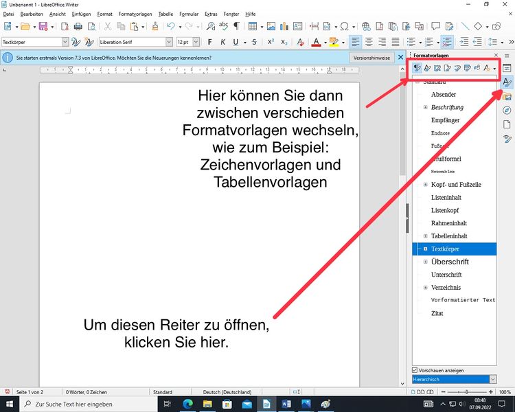Show table styles in Formatvorlagen panel
The height and width of the screenshot is (412, 515).
467,68
